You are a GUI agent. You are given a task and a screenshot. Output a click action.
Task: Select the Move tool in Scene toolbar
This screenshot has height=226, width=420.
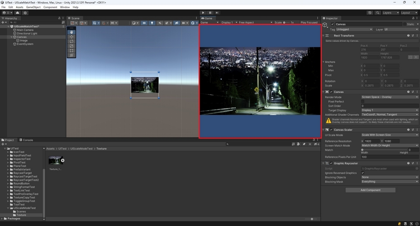[71, 37]
